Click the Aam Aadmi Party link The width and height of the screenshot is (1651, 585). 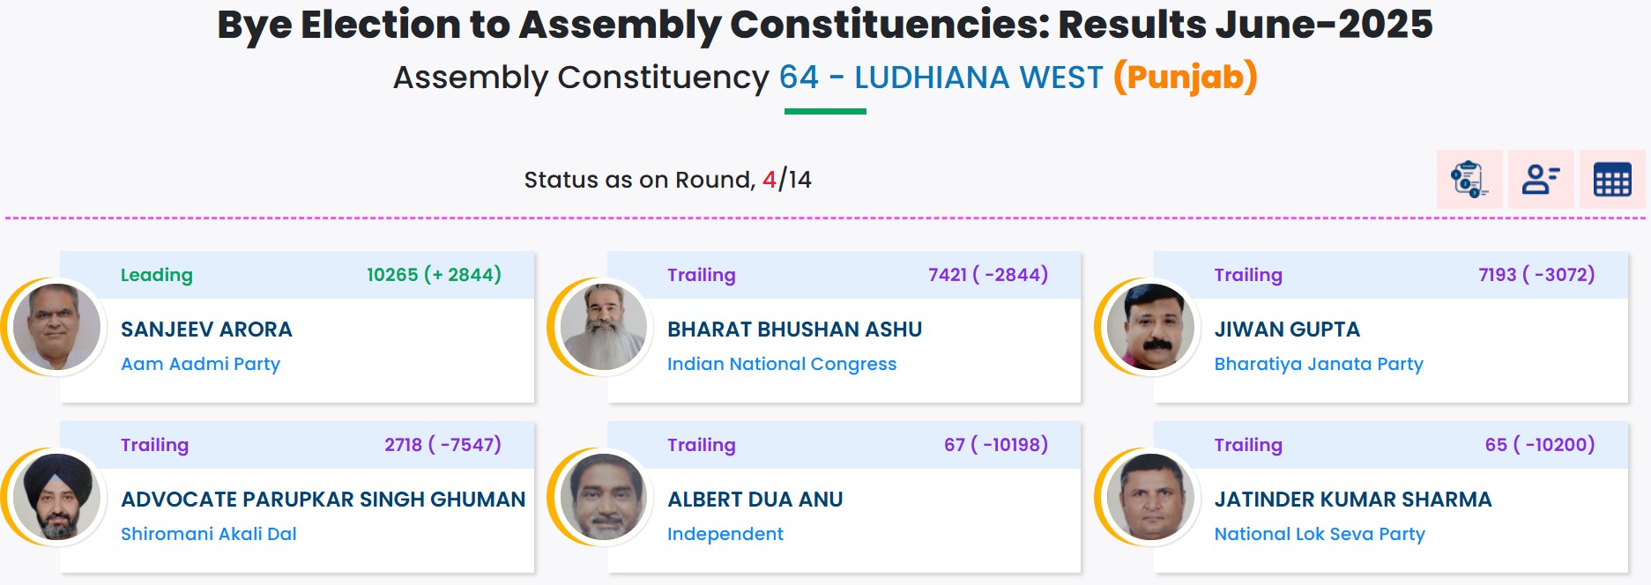(x=200, y=364)
